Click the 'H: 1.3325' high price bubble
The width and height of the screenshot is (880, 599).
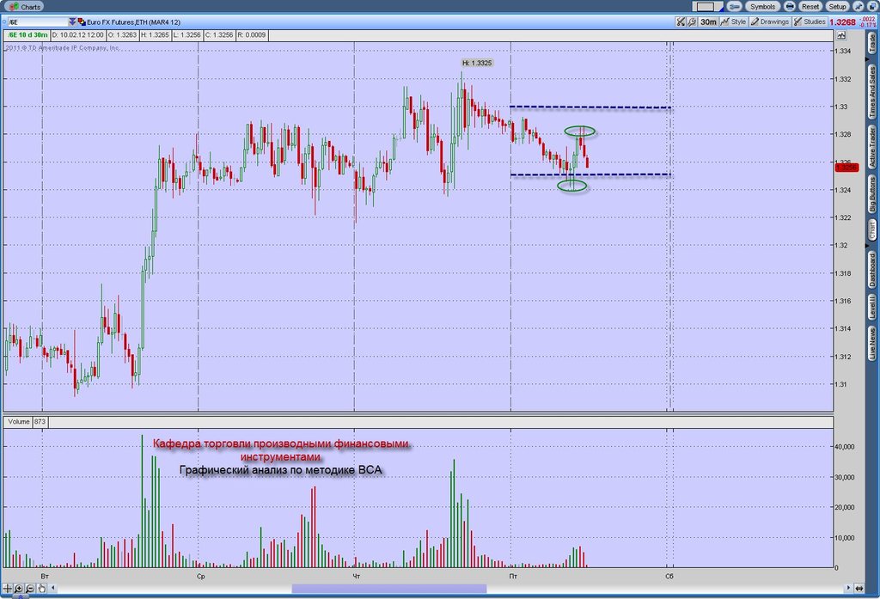(477, 63)
